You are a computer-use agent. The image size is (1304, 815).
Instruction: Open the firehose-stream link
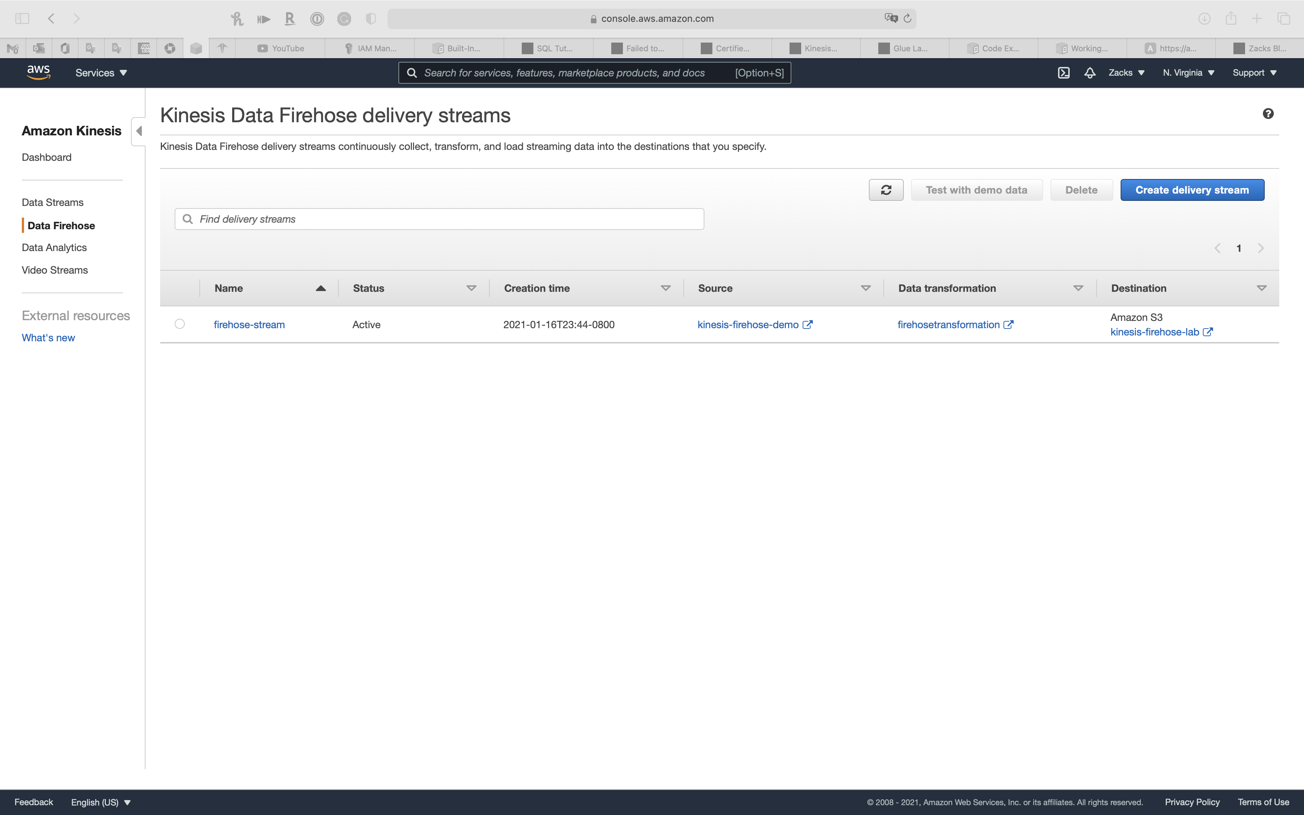pyautogui.click(x=249, y=325)
